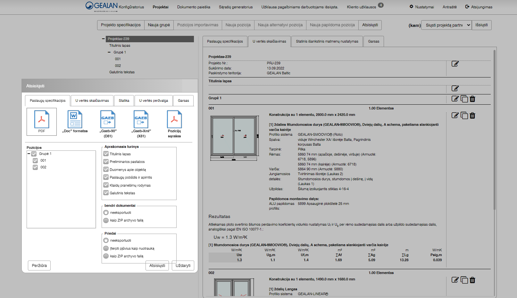
Task: Duplicate Grupė 1 with copy icon
Action: click(x=464, y=99)
